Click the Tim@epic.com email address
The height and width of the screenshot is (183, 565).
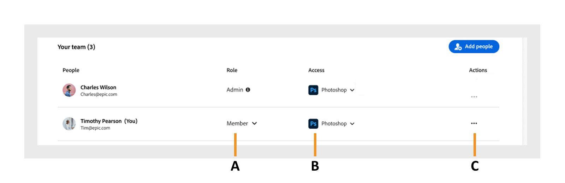(x=95, y=128)
